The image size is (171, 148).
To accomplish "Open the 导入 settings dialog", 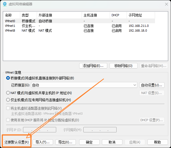I will (x=43, y=142).
